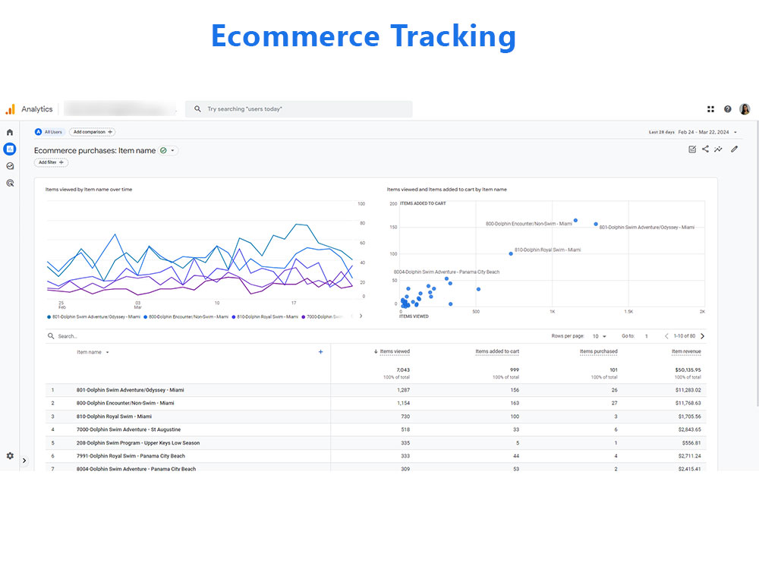This screenshot has height=569, width=759.
Task: Click the customize report icon
Action: 692,149
